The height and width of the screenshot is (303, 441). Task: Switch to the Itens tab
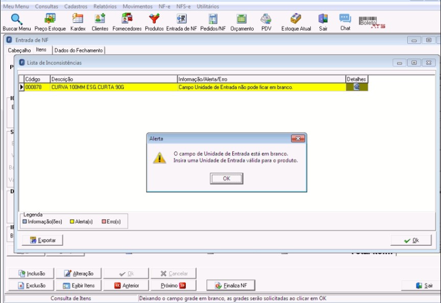(41, 50)
